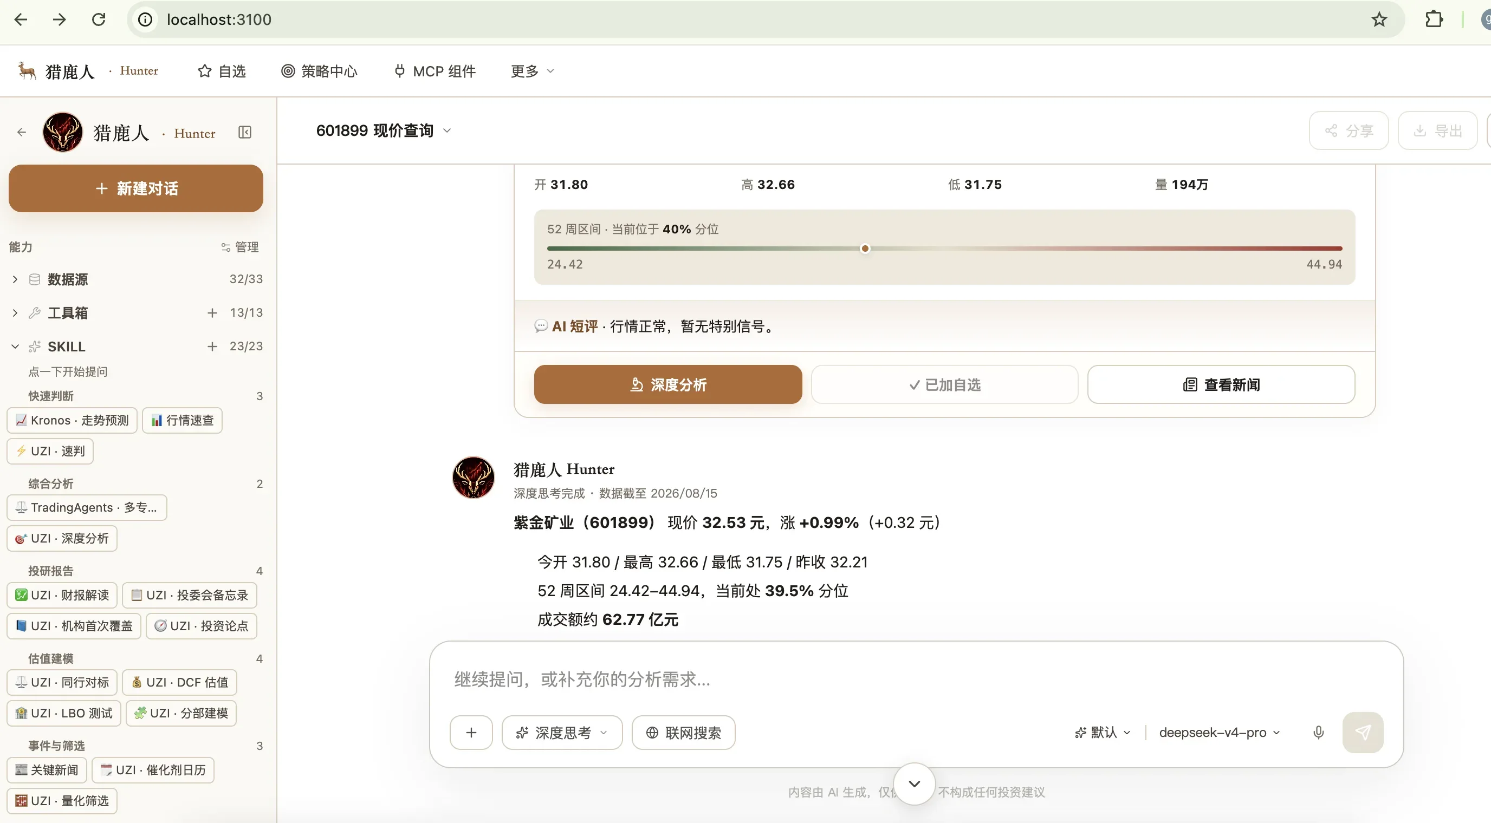Open the 深度思考 mode dropdown

point(562,733)
